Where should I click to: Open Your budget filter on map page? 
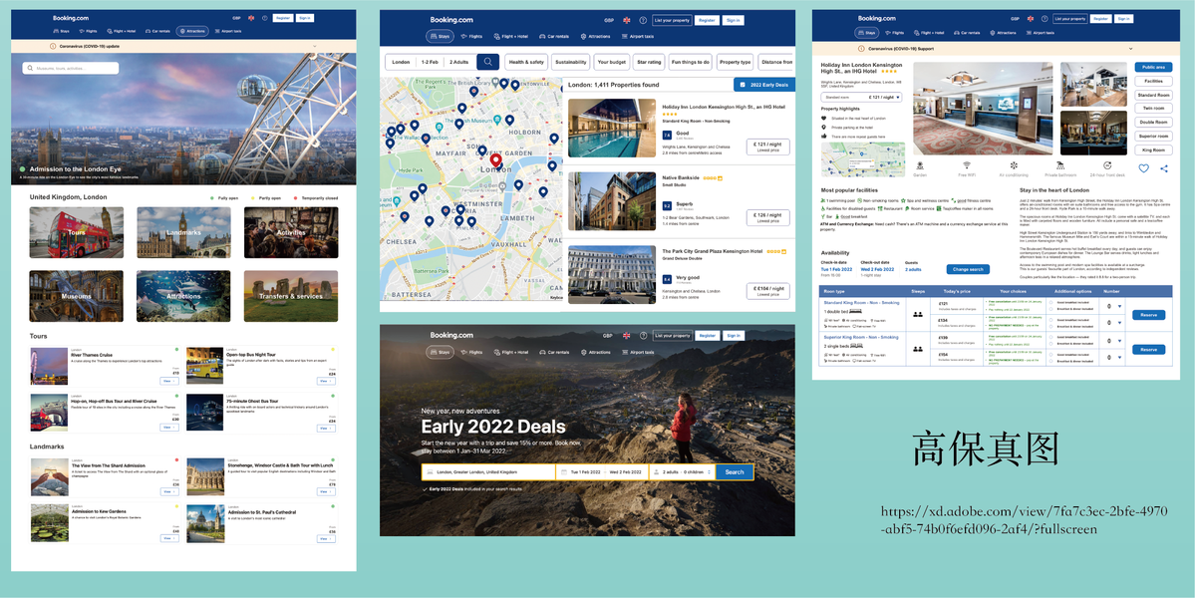click(x=612, y=62)
